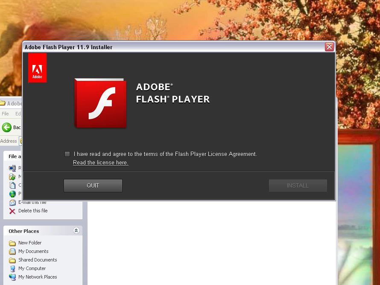380x285 pixels.
Task: Open My Documents link in Other Places
Action: [x=33, y=251]
